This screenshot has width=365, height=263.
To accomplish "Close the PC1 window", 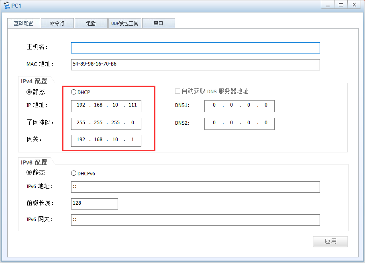I will pyautogui.click(x=354, y=5).
